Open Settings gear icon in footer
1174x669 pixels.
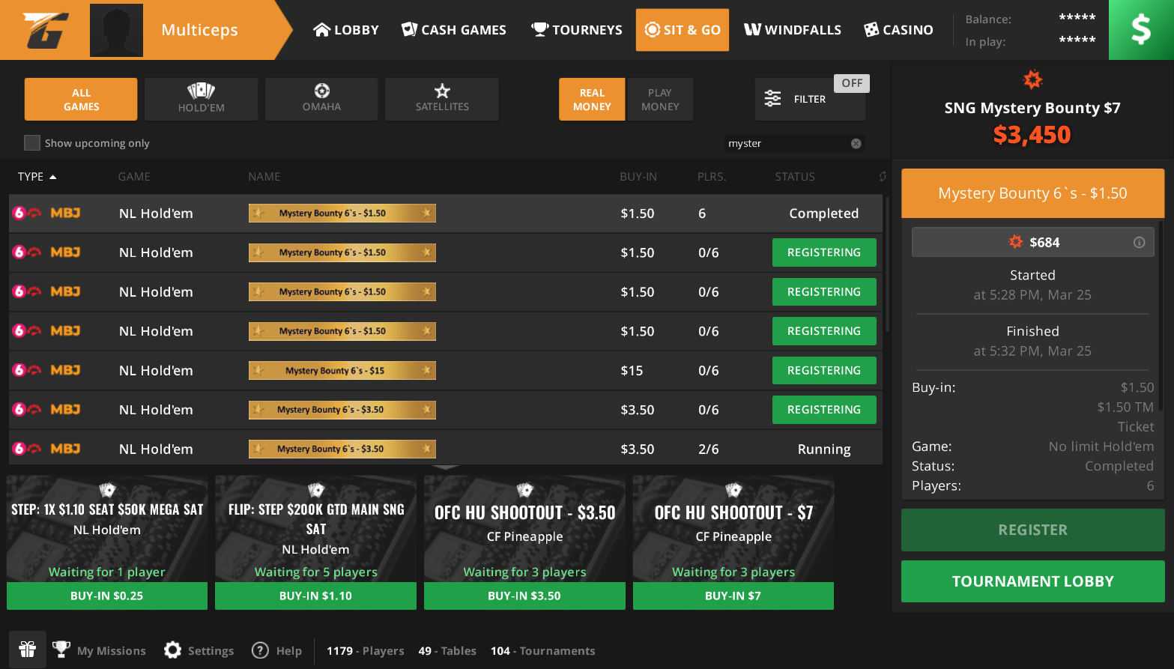(173, 650)
